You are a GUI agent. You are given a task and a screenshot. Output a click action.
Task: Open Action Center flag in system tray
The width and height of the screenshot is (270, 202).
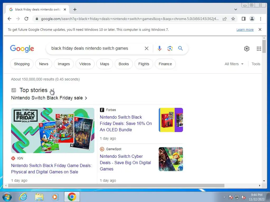click(x=231, y=197)
